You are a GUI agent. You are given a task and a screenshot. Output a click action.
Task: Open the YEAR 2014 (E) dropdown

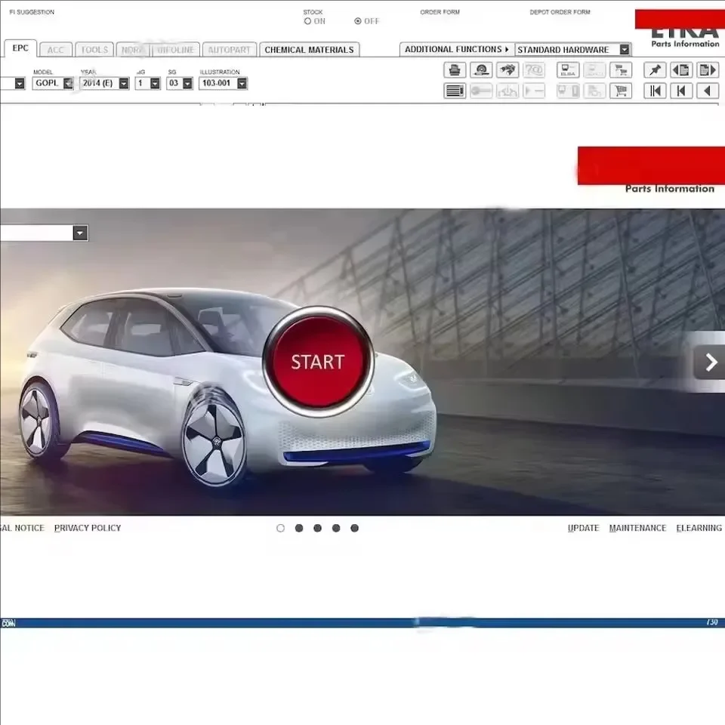coord(123,83)
